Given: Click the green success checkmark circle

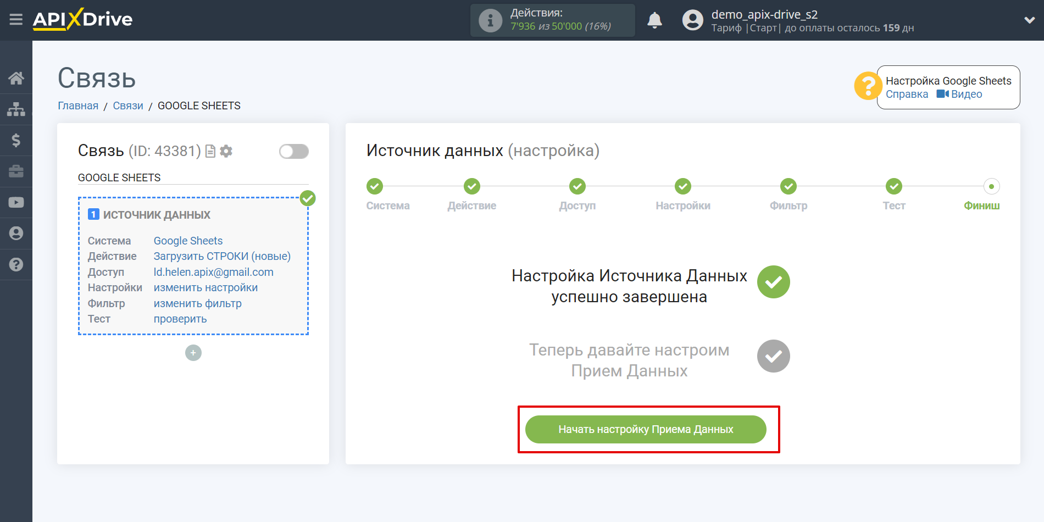Looking at the screenshot, I should 773,282.
